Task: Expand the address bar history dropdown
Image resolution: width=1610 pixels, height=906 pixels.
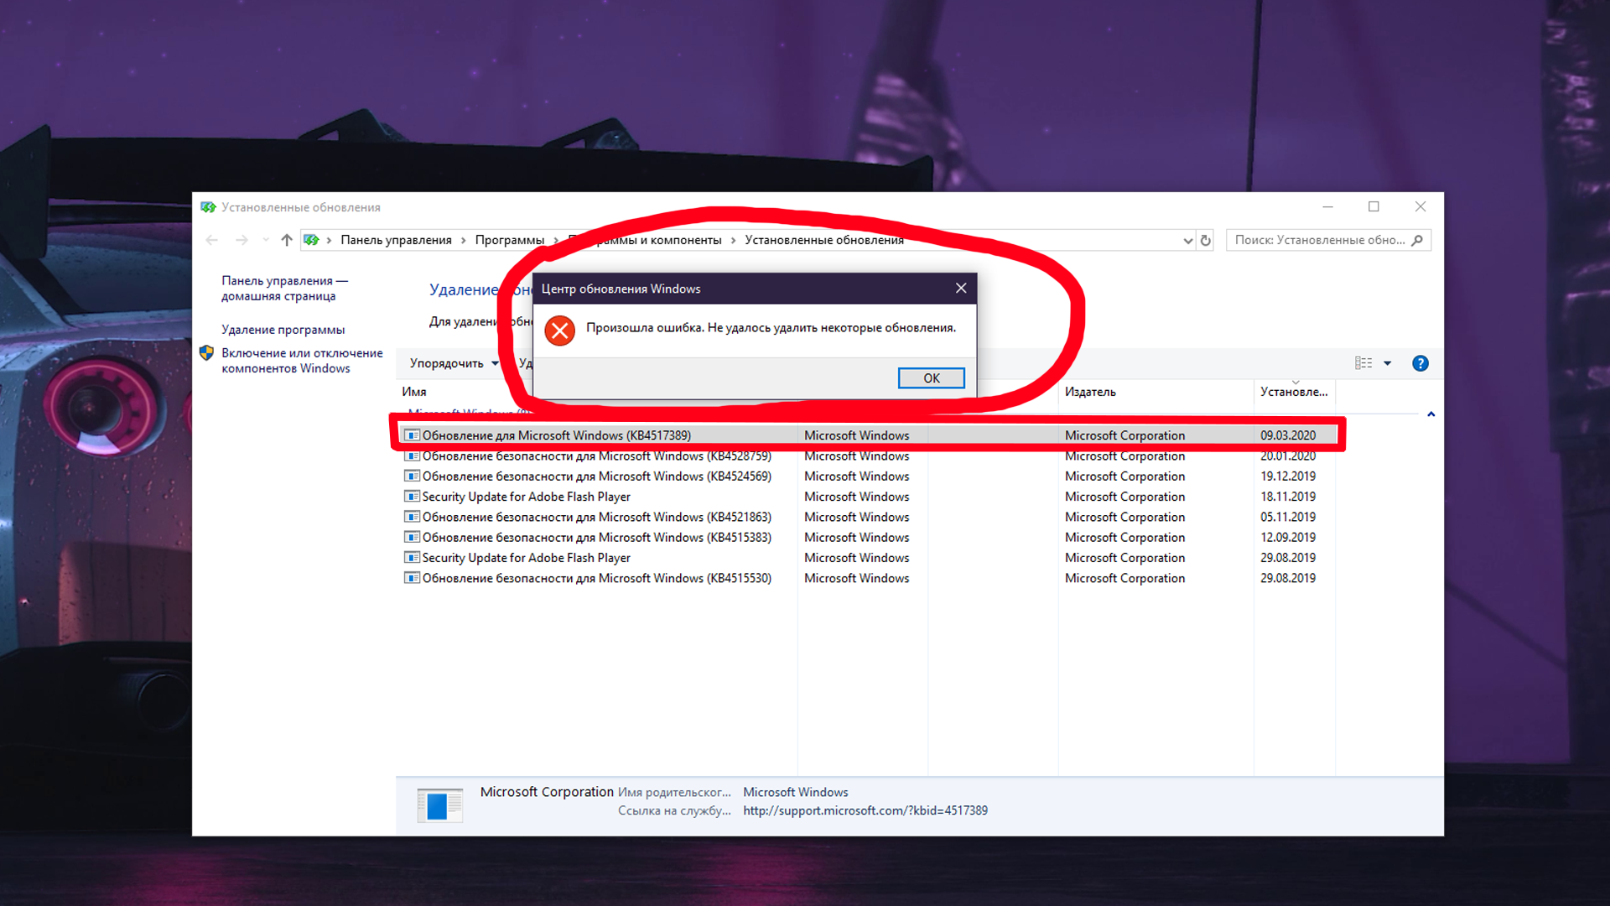Action: pyautogui.click(x=1187, y=241)
